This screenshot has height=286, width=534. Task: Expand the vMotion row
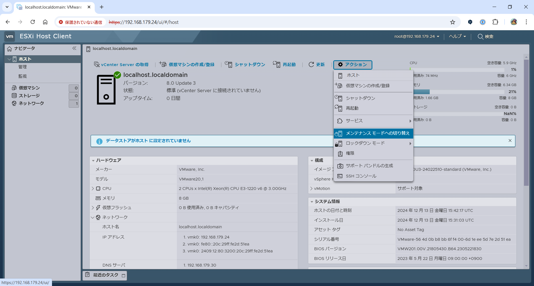click(311, 189)
